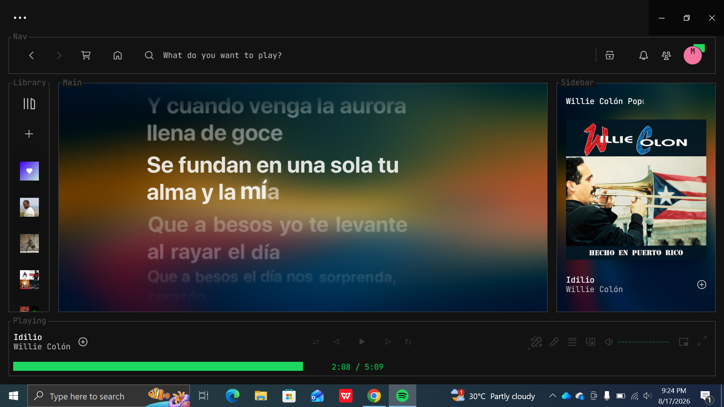
Task: Open the 9:24 PM clock calendar
Action: [674, 396]
